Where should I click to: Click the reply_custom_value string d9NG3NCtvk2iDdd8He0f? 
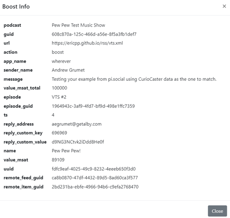click(78, 142)
